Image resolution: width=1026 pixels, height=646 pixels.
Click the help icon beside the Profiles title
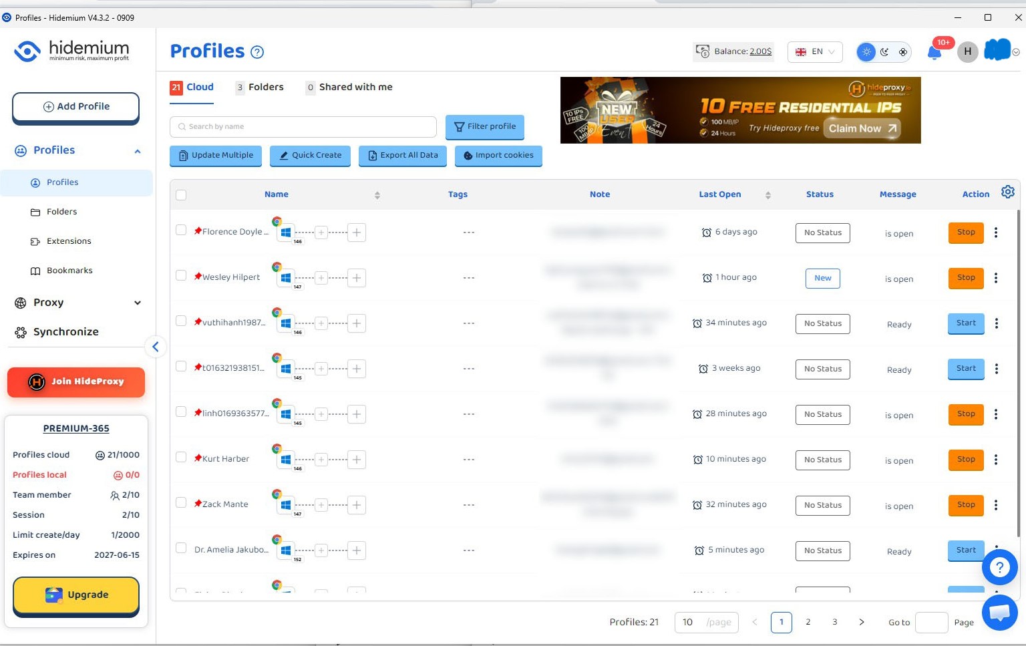click(x=257, y=52)
